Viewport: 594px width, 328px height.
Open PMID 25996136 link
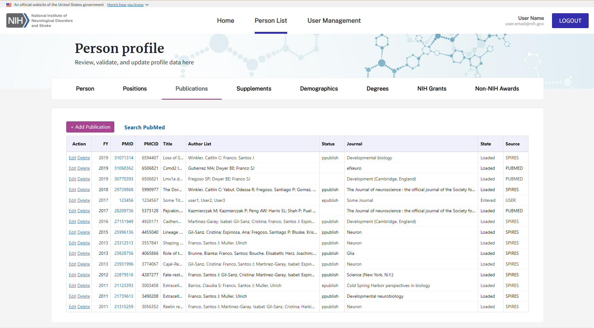click(124, 232)
